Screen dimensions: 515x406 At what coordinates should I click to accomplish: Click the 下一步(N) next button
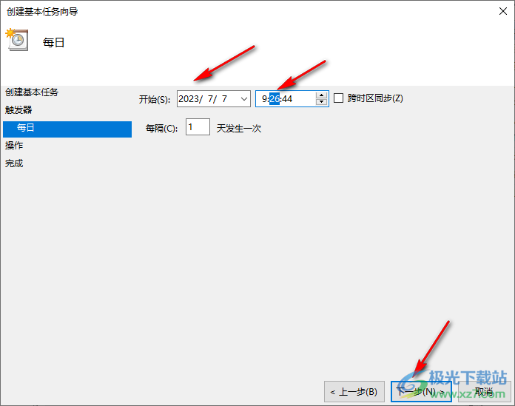click(421, 391)
